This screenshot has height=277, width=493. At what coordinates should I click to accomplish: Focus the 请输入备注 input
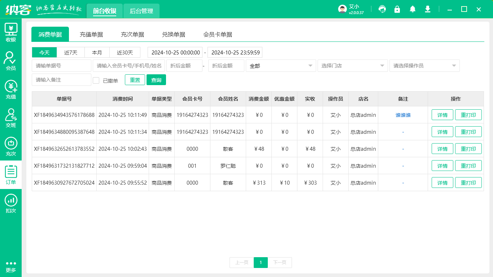coord(61,80)
